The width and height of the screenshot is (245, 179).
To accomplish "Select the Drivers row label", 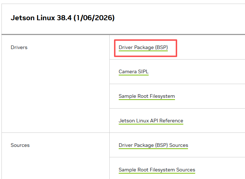I will click(19, 47).
